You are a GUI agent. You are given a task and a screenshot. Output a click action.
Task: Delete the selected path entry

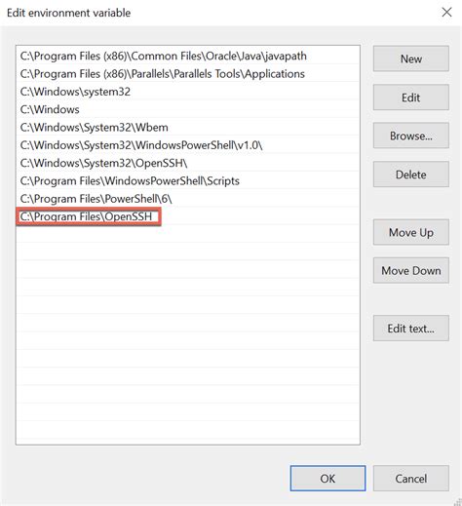point(411,175)
